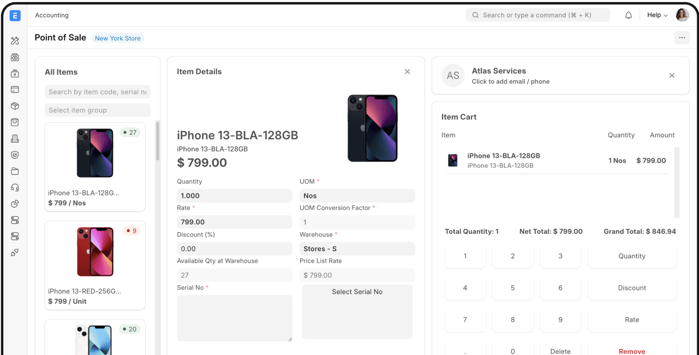Open the Select item group dropdown
The image size is (699, 355).
tap(97, 110)
